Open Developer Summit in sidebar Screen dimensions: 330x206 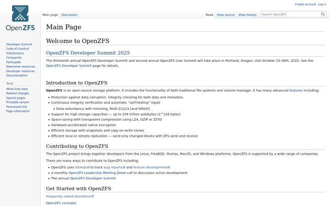click(19, 44)
